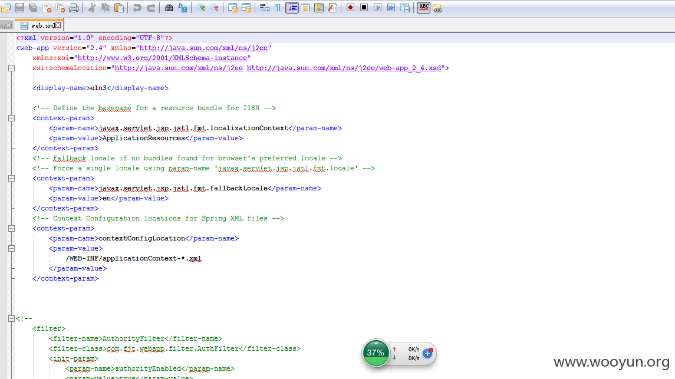Click the user-defined language icon
This screenshot has height=379, width=675.
point(305,8)
